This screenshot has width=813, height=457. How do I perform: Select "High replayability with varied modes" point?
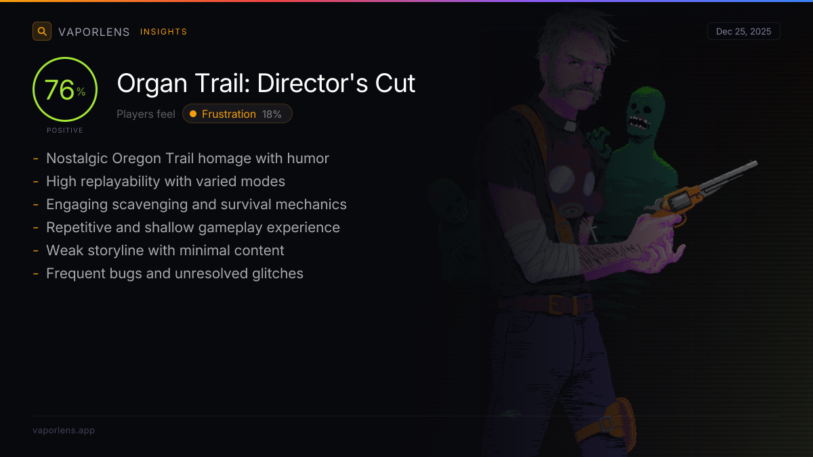click(165, 181)
